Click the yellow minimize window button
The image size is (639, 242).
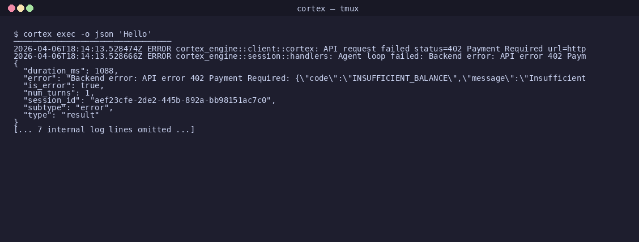pyautogui.click(x=20, y=8)
